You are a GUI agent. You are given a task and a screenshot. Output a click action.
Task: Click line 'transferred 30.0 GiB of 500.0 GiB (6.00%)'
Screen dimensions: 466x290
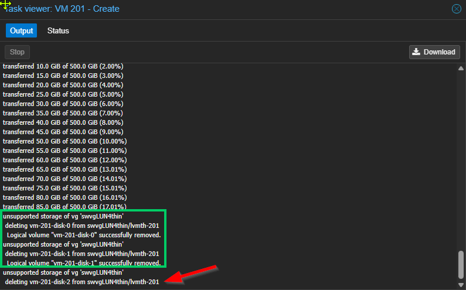[63, 104]
